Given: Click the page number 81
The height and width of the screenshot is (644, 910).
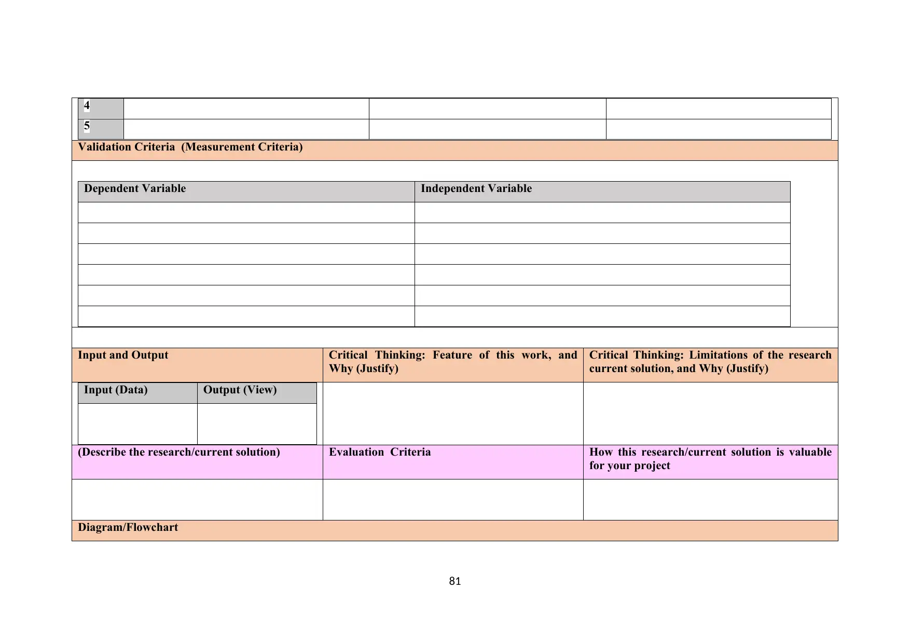Looking at the screenshot, I should (x=455, y=581).
